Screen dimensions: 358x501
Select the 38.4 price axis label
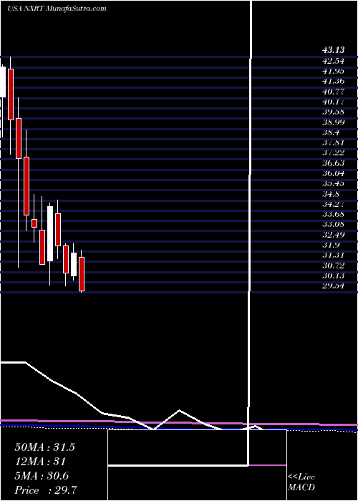(331, 133)
